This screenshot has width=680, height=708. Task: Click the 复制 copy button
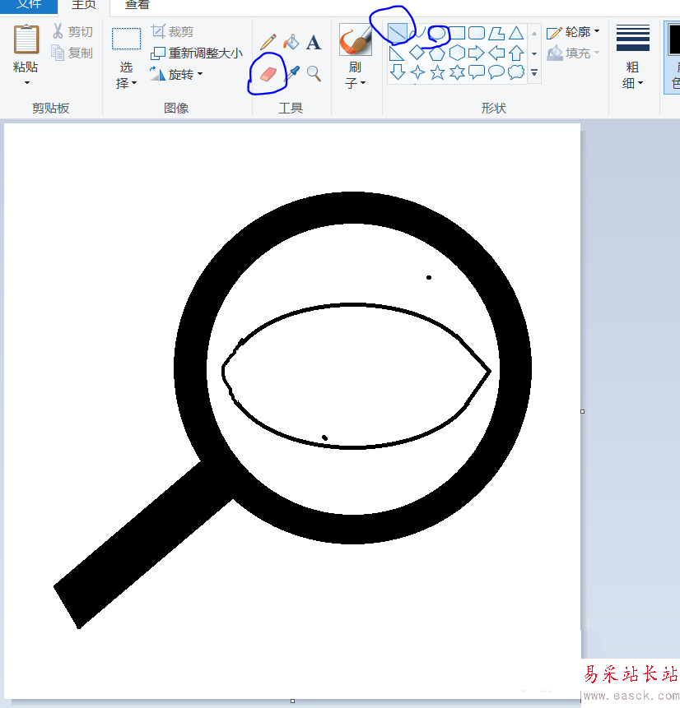72,53
